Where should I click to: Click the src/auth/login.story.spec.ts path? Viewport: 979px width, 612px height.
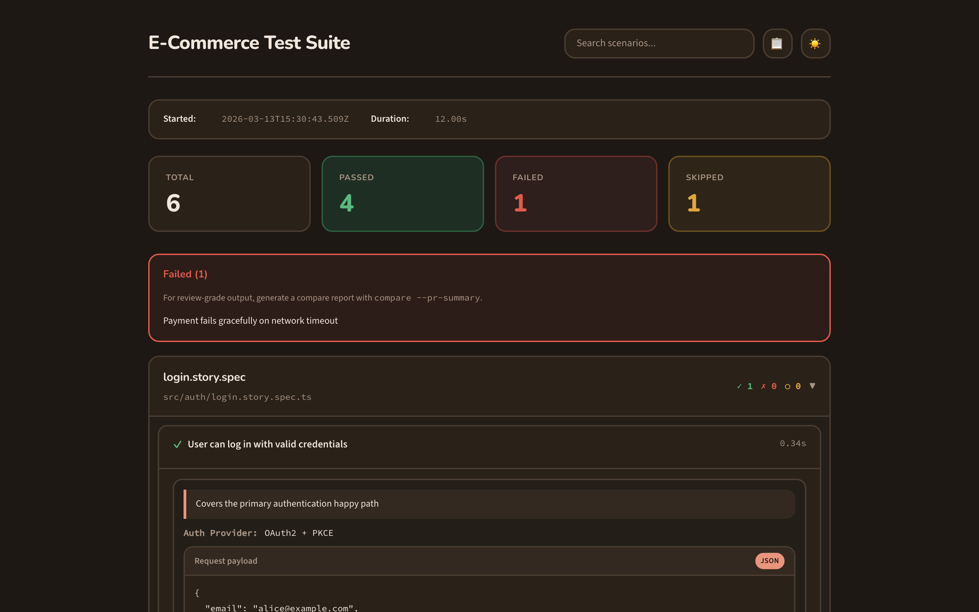237,397
